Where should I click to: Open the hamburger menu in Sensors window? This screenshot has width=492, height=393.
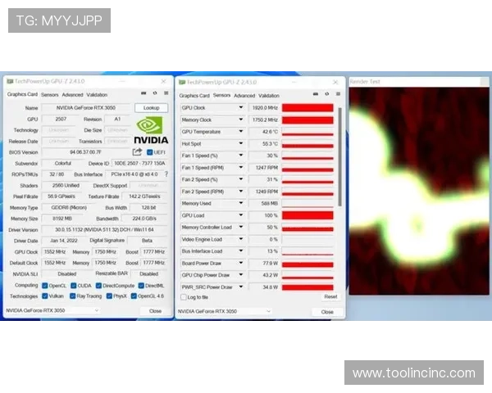click(x=338, y=94)
